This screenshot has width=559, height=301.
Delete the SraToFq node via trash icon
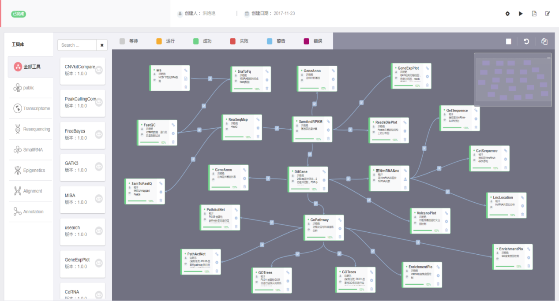pyautogui.click(x=267, y=87)
